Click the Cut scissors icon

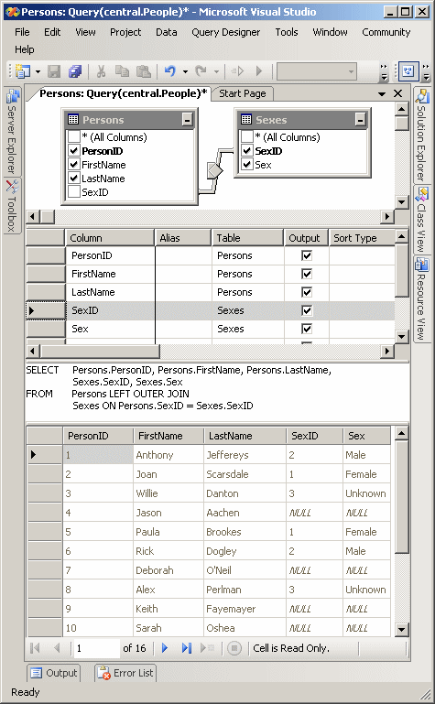click(x=101, y=70)
